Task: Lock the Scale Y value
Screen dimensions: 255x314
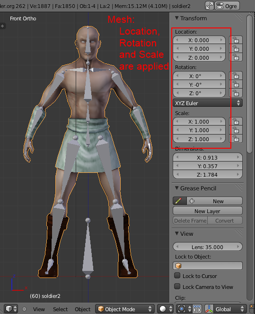Action: click(x=236, y=130)
